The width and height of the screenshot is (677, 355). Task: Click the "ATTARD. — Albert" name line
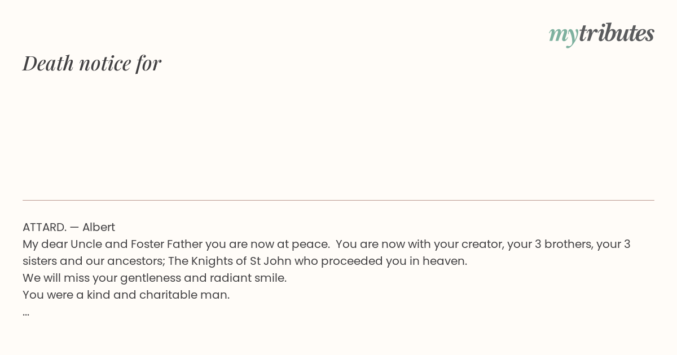tap(69, 227)
